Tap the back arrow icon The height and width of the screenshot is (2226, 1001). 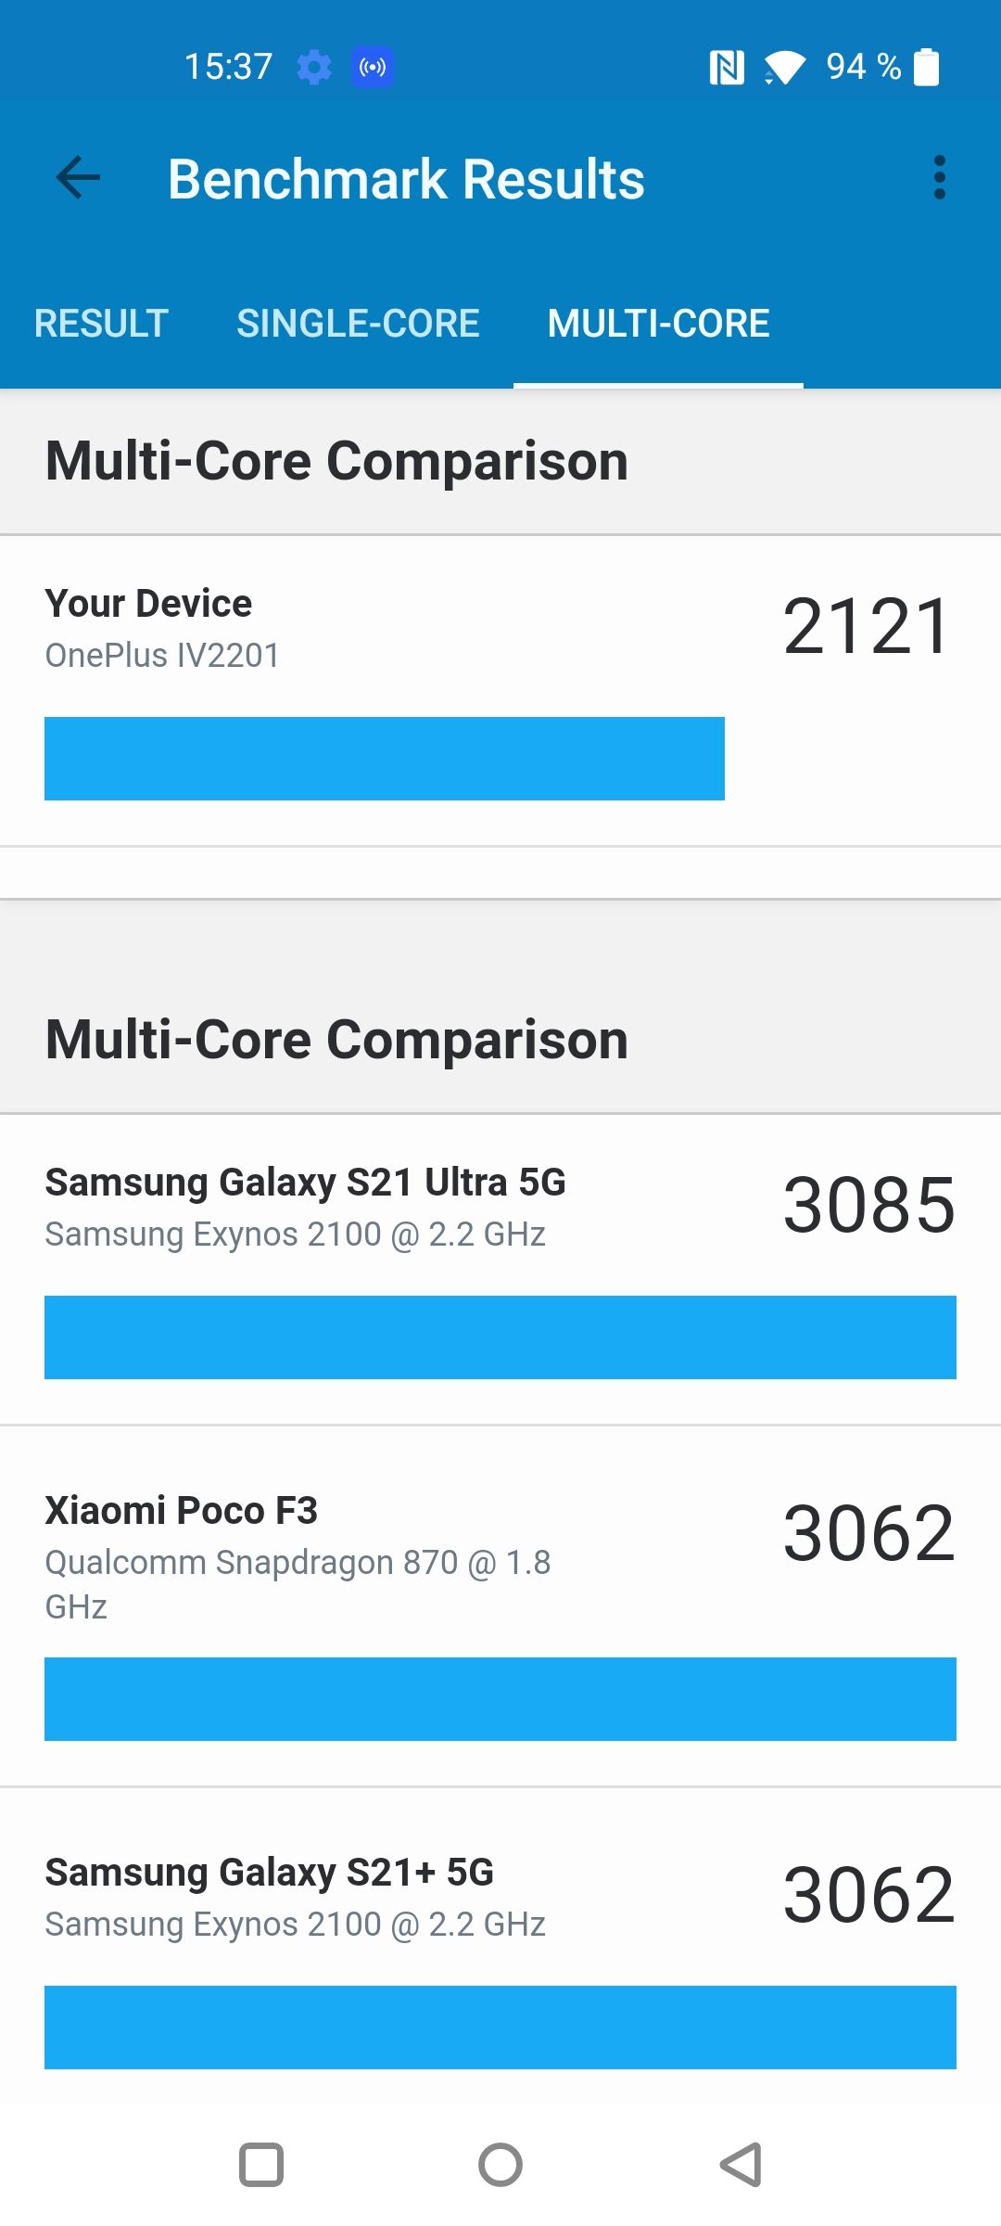[x=78, y=178]
